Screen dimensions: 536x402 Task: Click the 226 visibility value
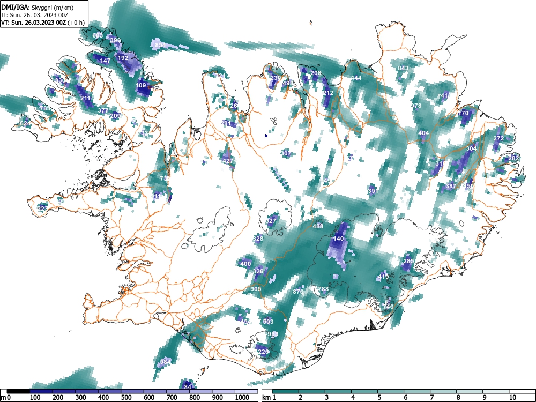coord(263,352)
